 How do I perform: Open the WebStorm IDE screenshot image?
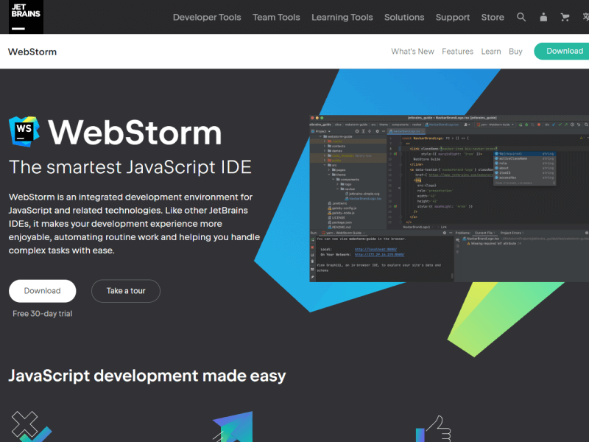tap(449, 198)
